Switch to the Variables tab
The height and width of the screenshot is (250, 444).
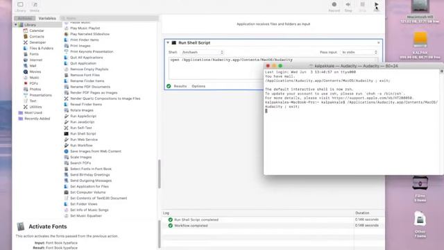point(47,18)
